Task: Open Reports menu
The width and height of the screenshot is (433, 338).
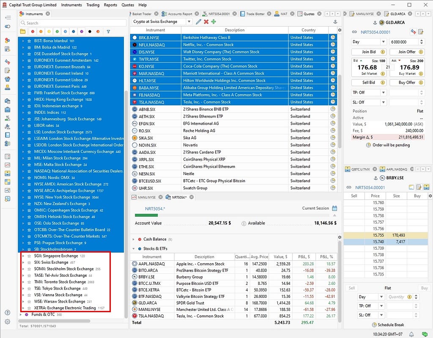Action: pos(110,5)
